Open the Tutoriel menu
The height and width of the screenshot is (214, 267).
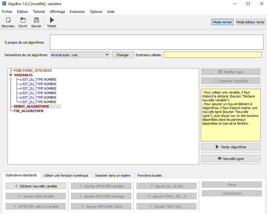(x=39, y=12)
